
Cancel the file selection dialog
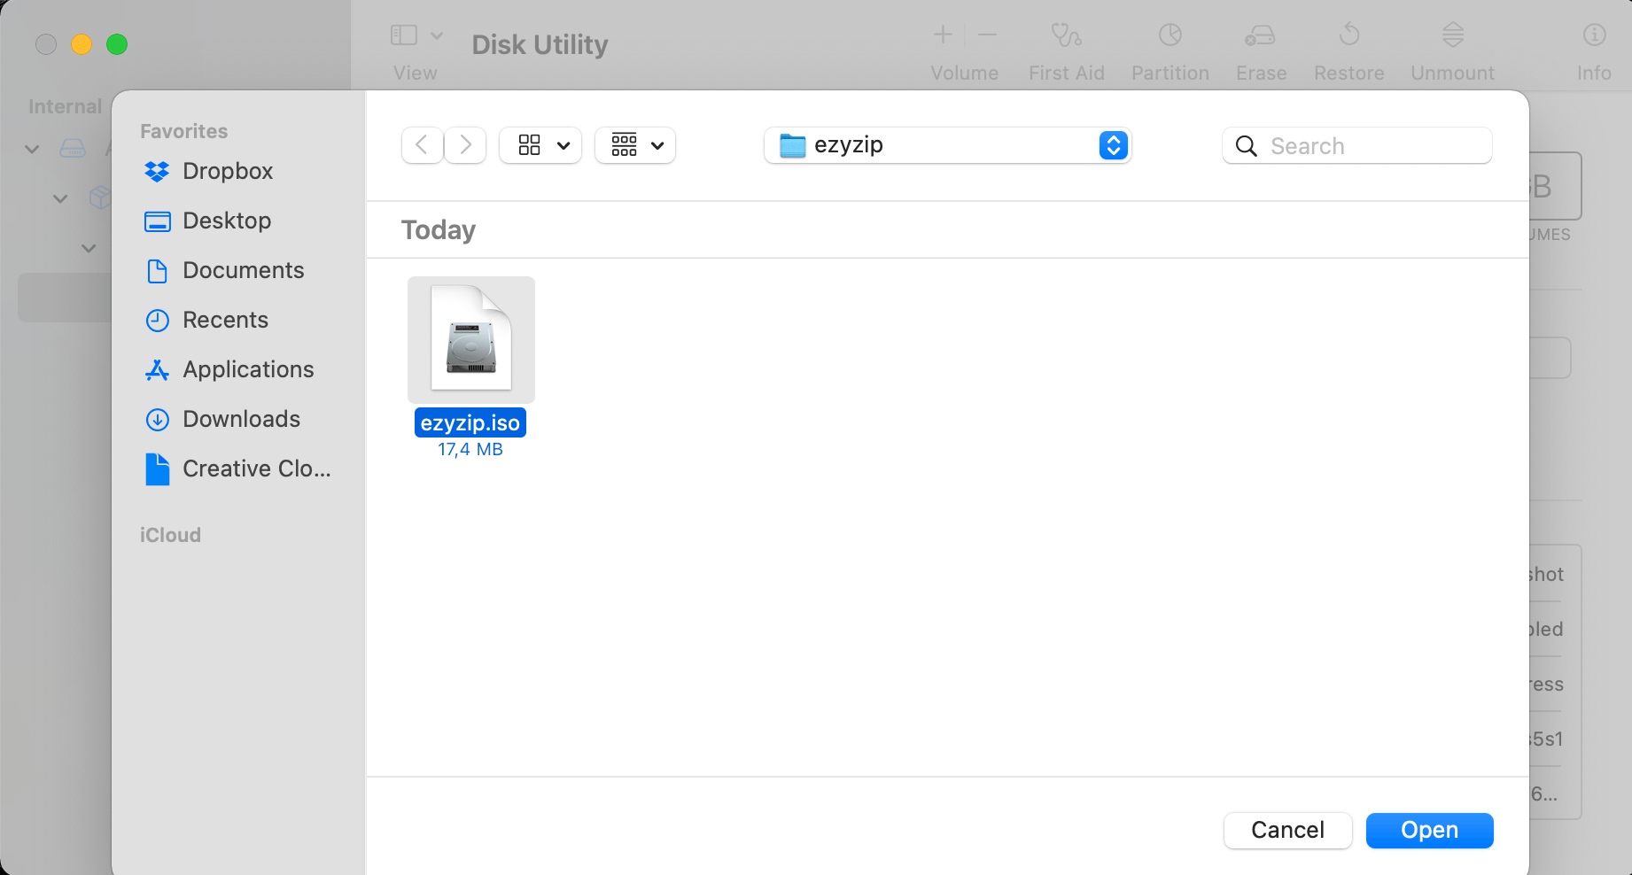click(x=1286, y=830)
